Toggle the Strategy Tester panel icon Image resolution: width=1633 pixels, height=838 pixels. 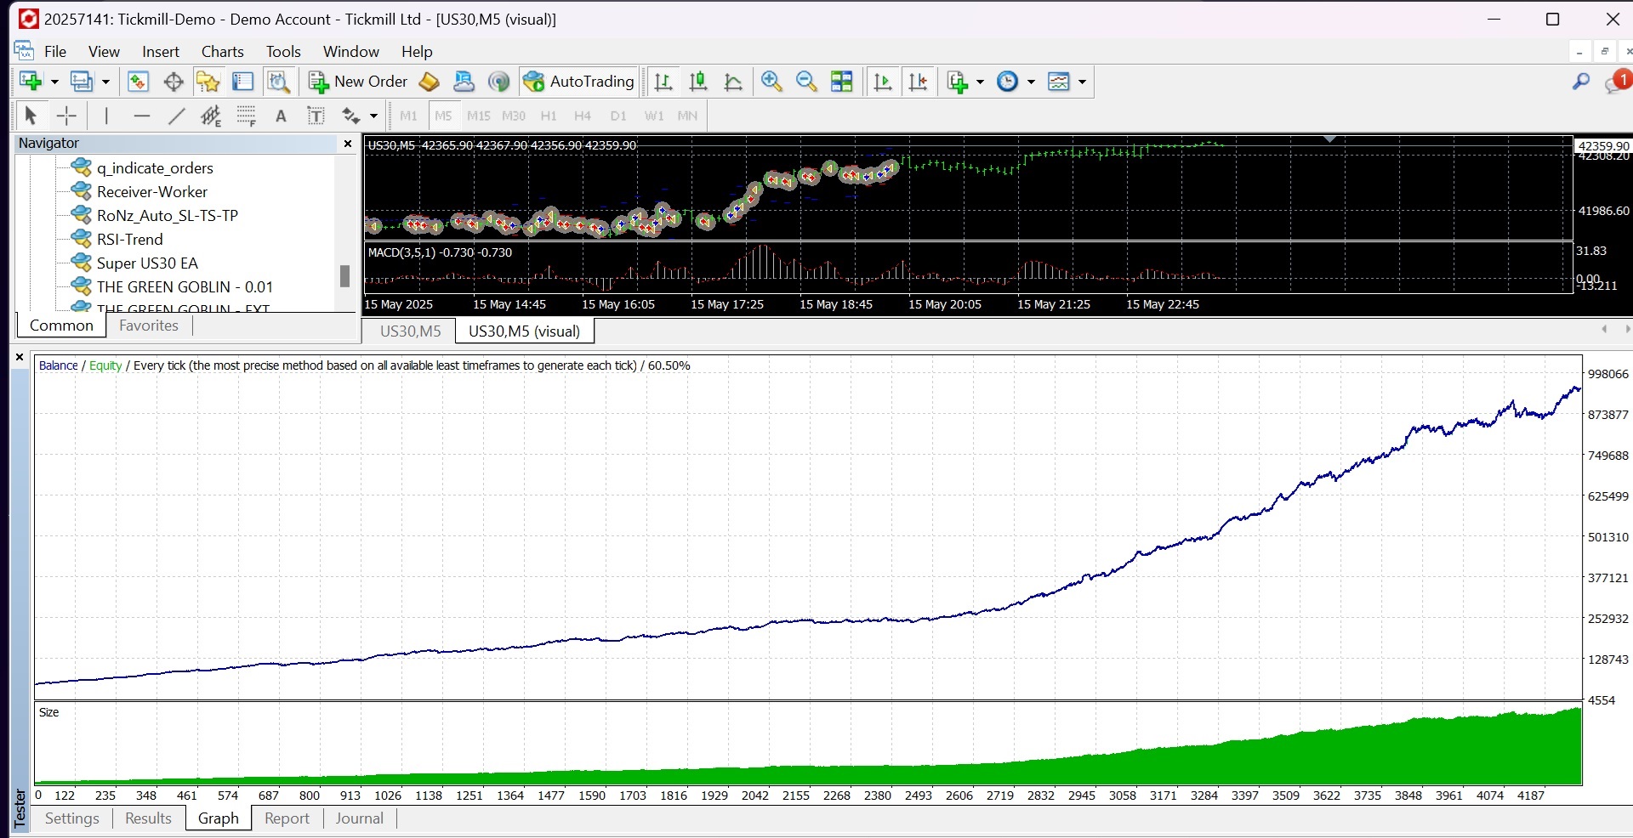[278, 82]
